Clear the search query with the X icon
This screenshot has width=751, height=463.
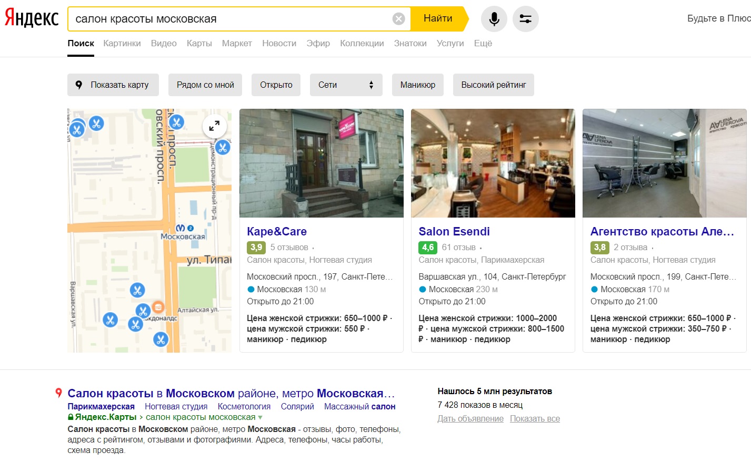coord(398,19)
